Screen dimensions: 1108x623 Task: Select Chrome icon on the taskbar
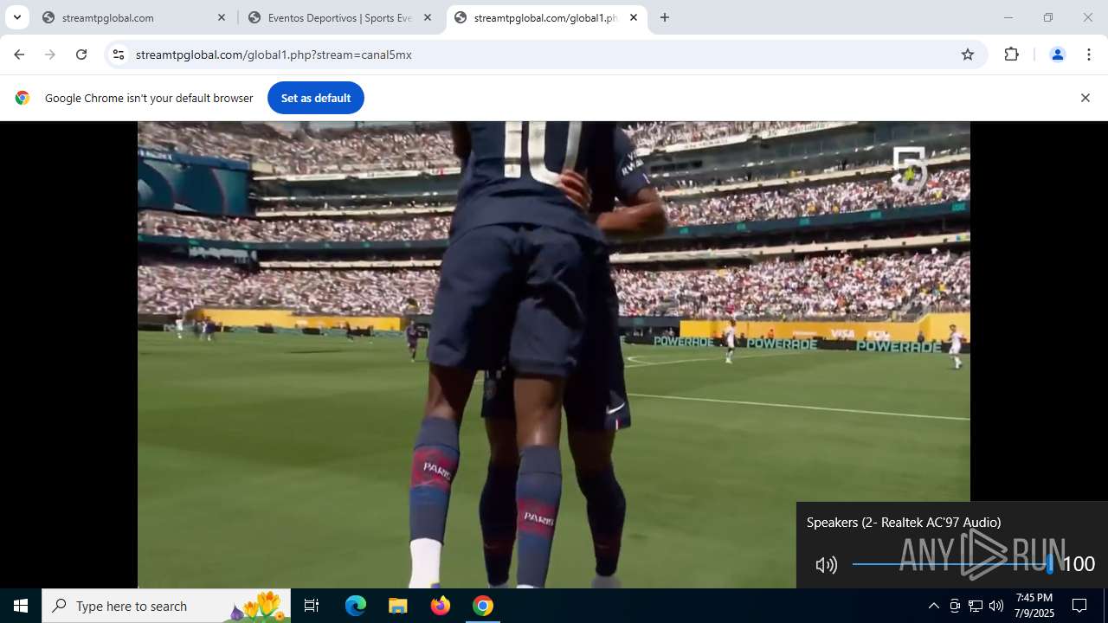tap(483, 606)
